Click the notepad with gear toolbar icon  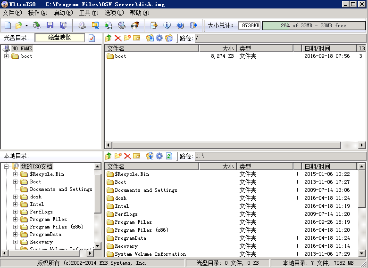(154, 25)
